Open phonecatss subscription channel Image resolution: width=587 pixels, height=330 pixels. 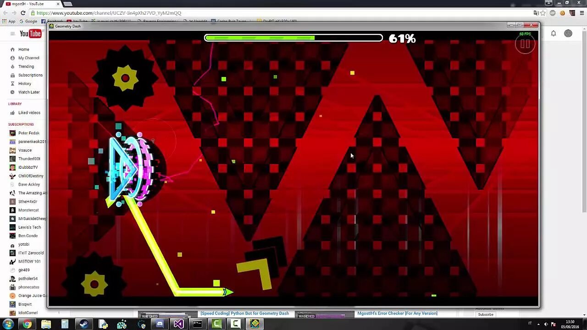coord(28,287)
